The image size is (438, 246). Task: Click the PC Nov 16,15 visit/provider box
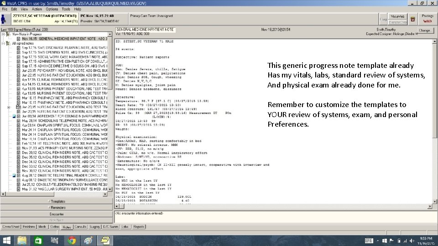(x=104, y=19)
